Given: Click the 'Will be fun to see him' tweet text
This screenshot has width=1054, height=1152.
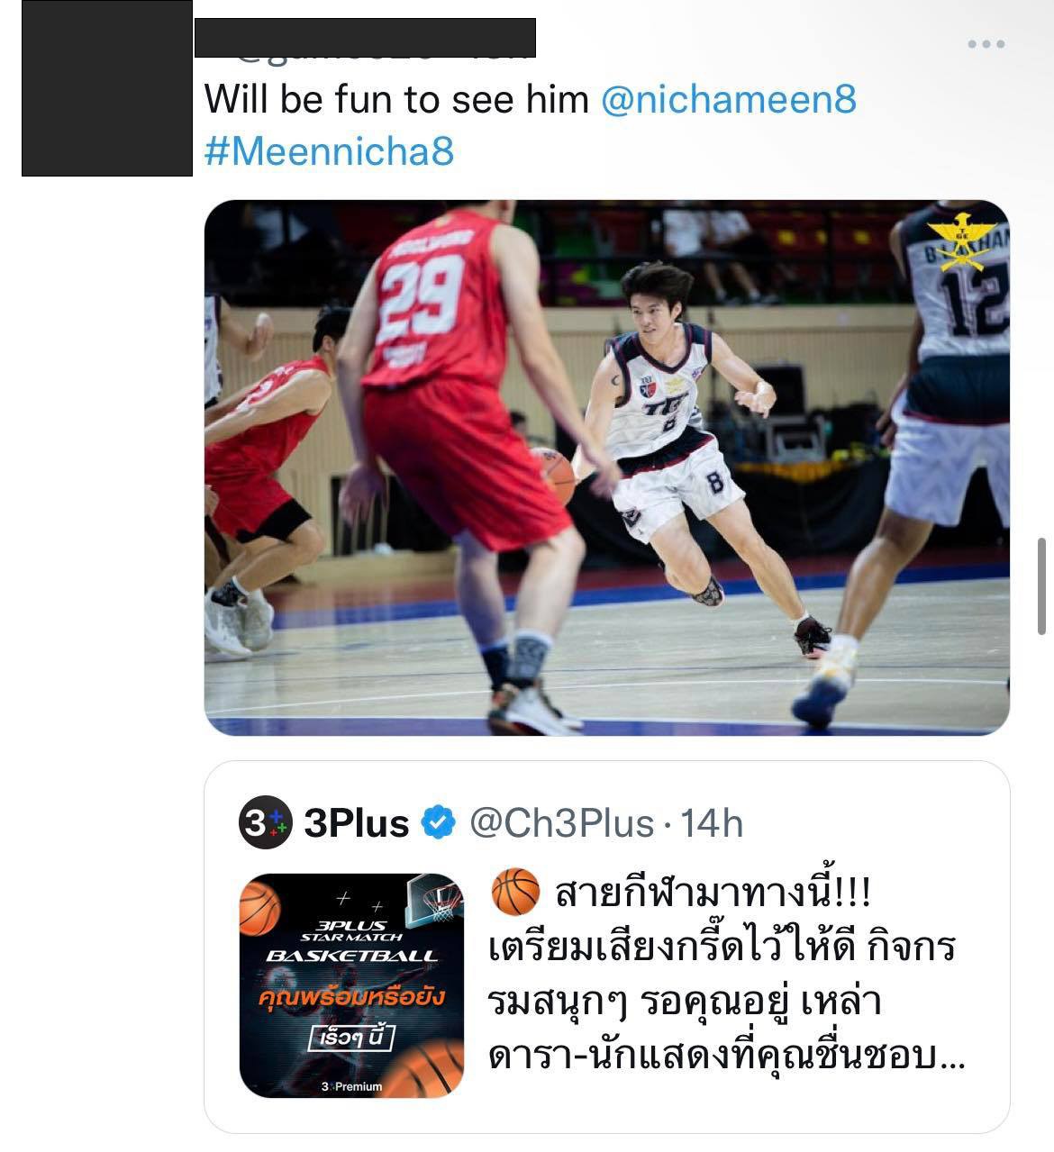Looking at the screenshot, I should 396,100.
